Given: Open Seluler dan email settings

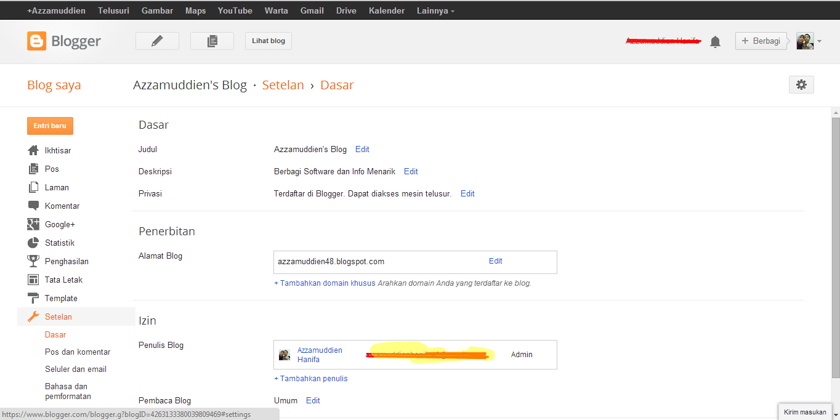Looking at the screenshot, I should click(x=76, y=369).
